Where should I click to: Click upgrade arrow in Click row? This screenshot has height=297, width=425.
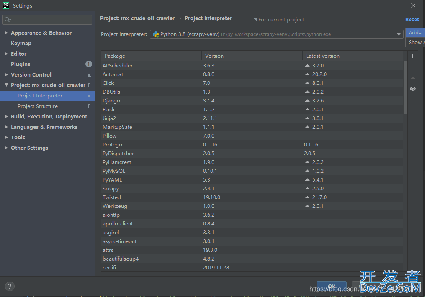pyautogui.click(x=307, y=83)
